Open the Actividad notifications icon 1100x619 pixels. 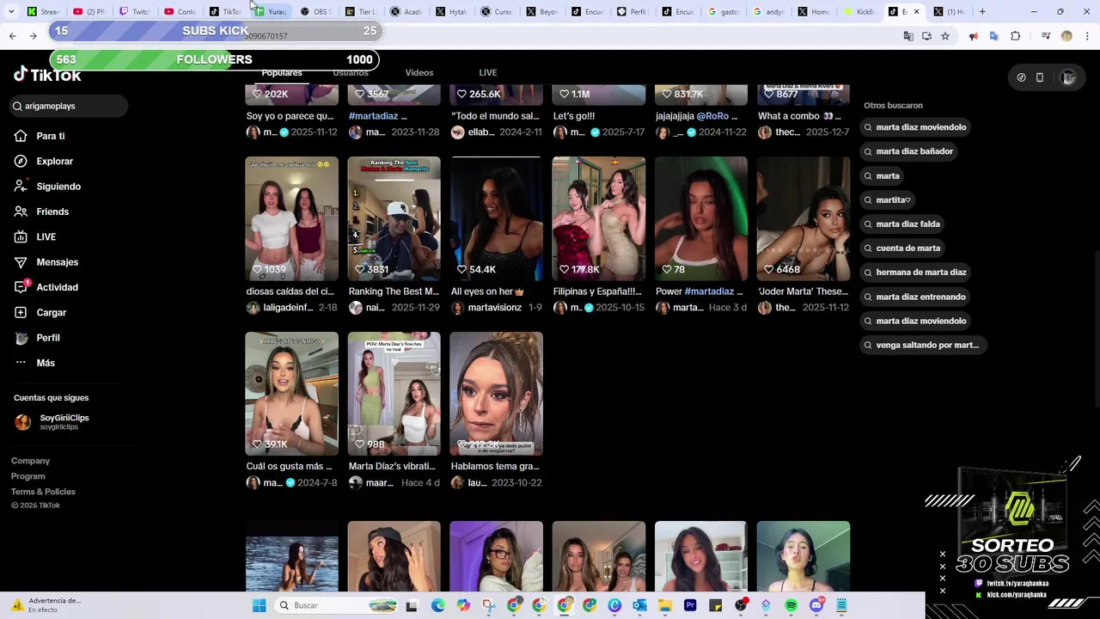(21, 287)
